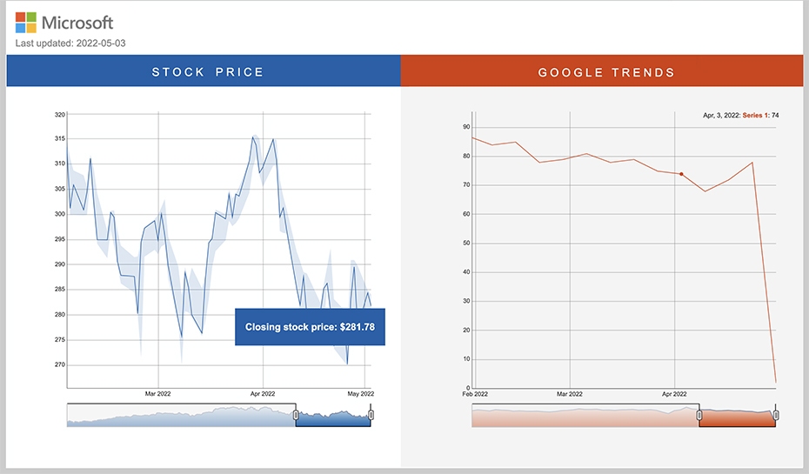Click the Microsoft four-square logo icon

tap(26, 23)
